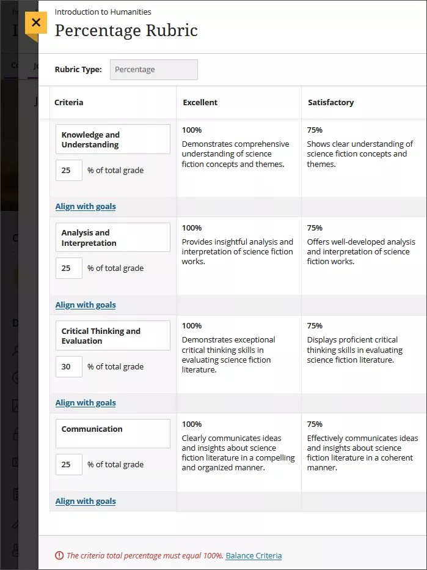The height and width of the screenshot is (570, 427).
Task: Select the 30 percent field for Critical Thinking
Action: (68, 366)
